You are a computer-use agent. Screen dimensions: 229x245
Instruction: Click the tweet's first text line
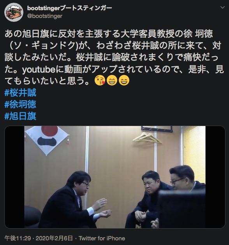tap(109, 34)
